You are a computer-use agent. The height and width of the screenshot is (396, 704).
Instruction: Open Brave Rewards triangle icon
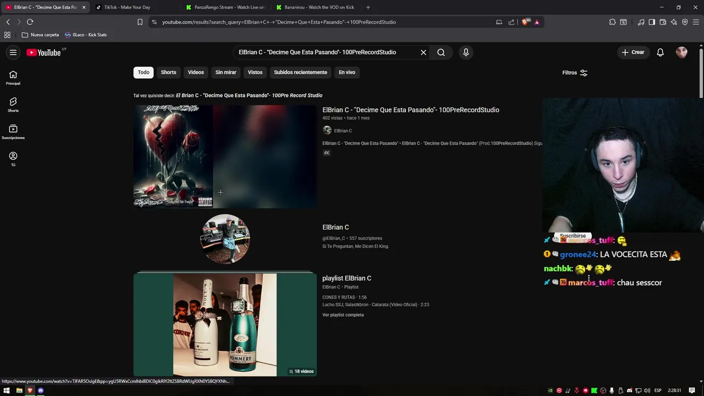(537, 22)
